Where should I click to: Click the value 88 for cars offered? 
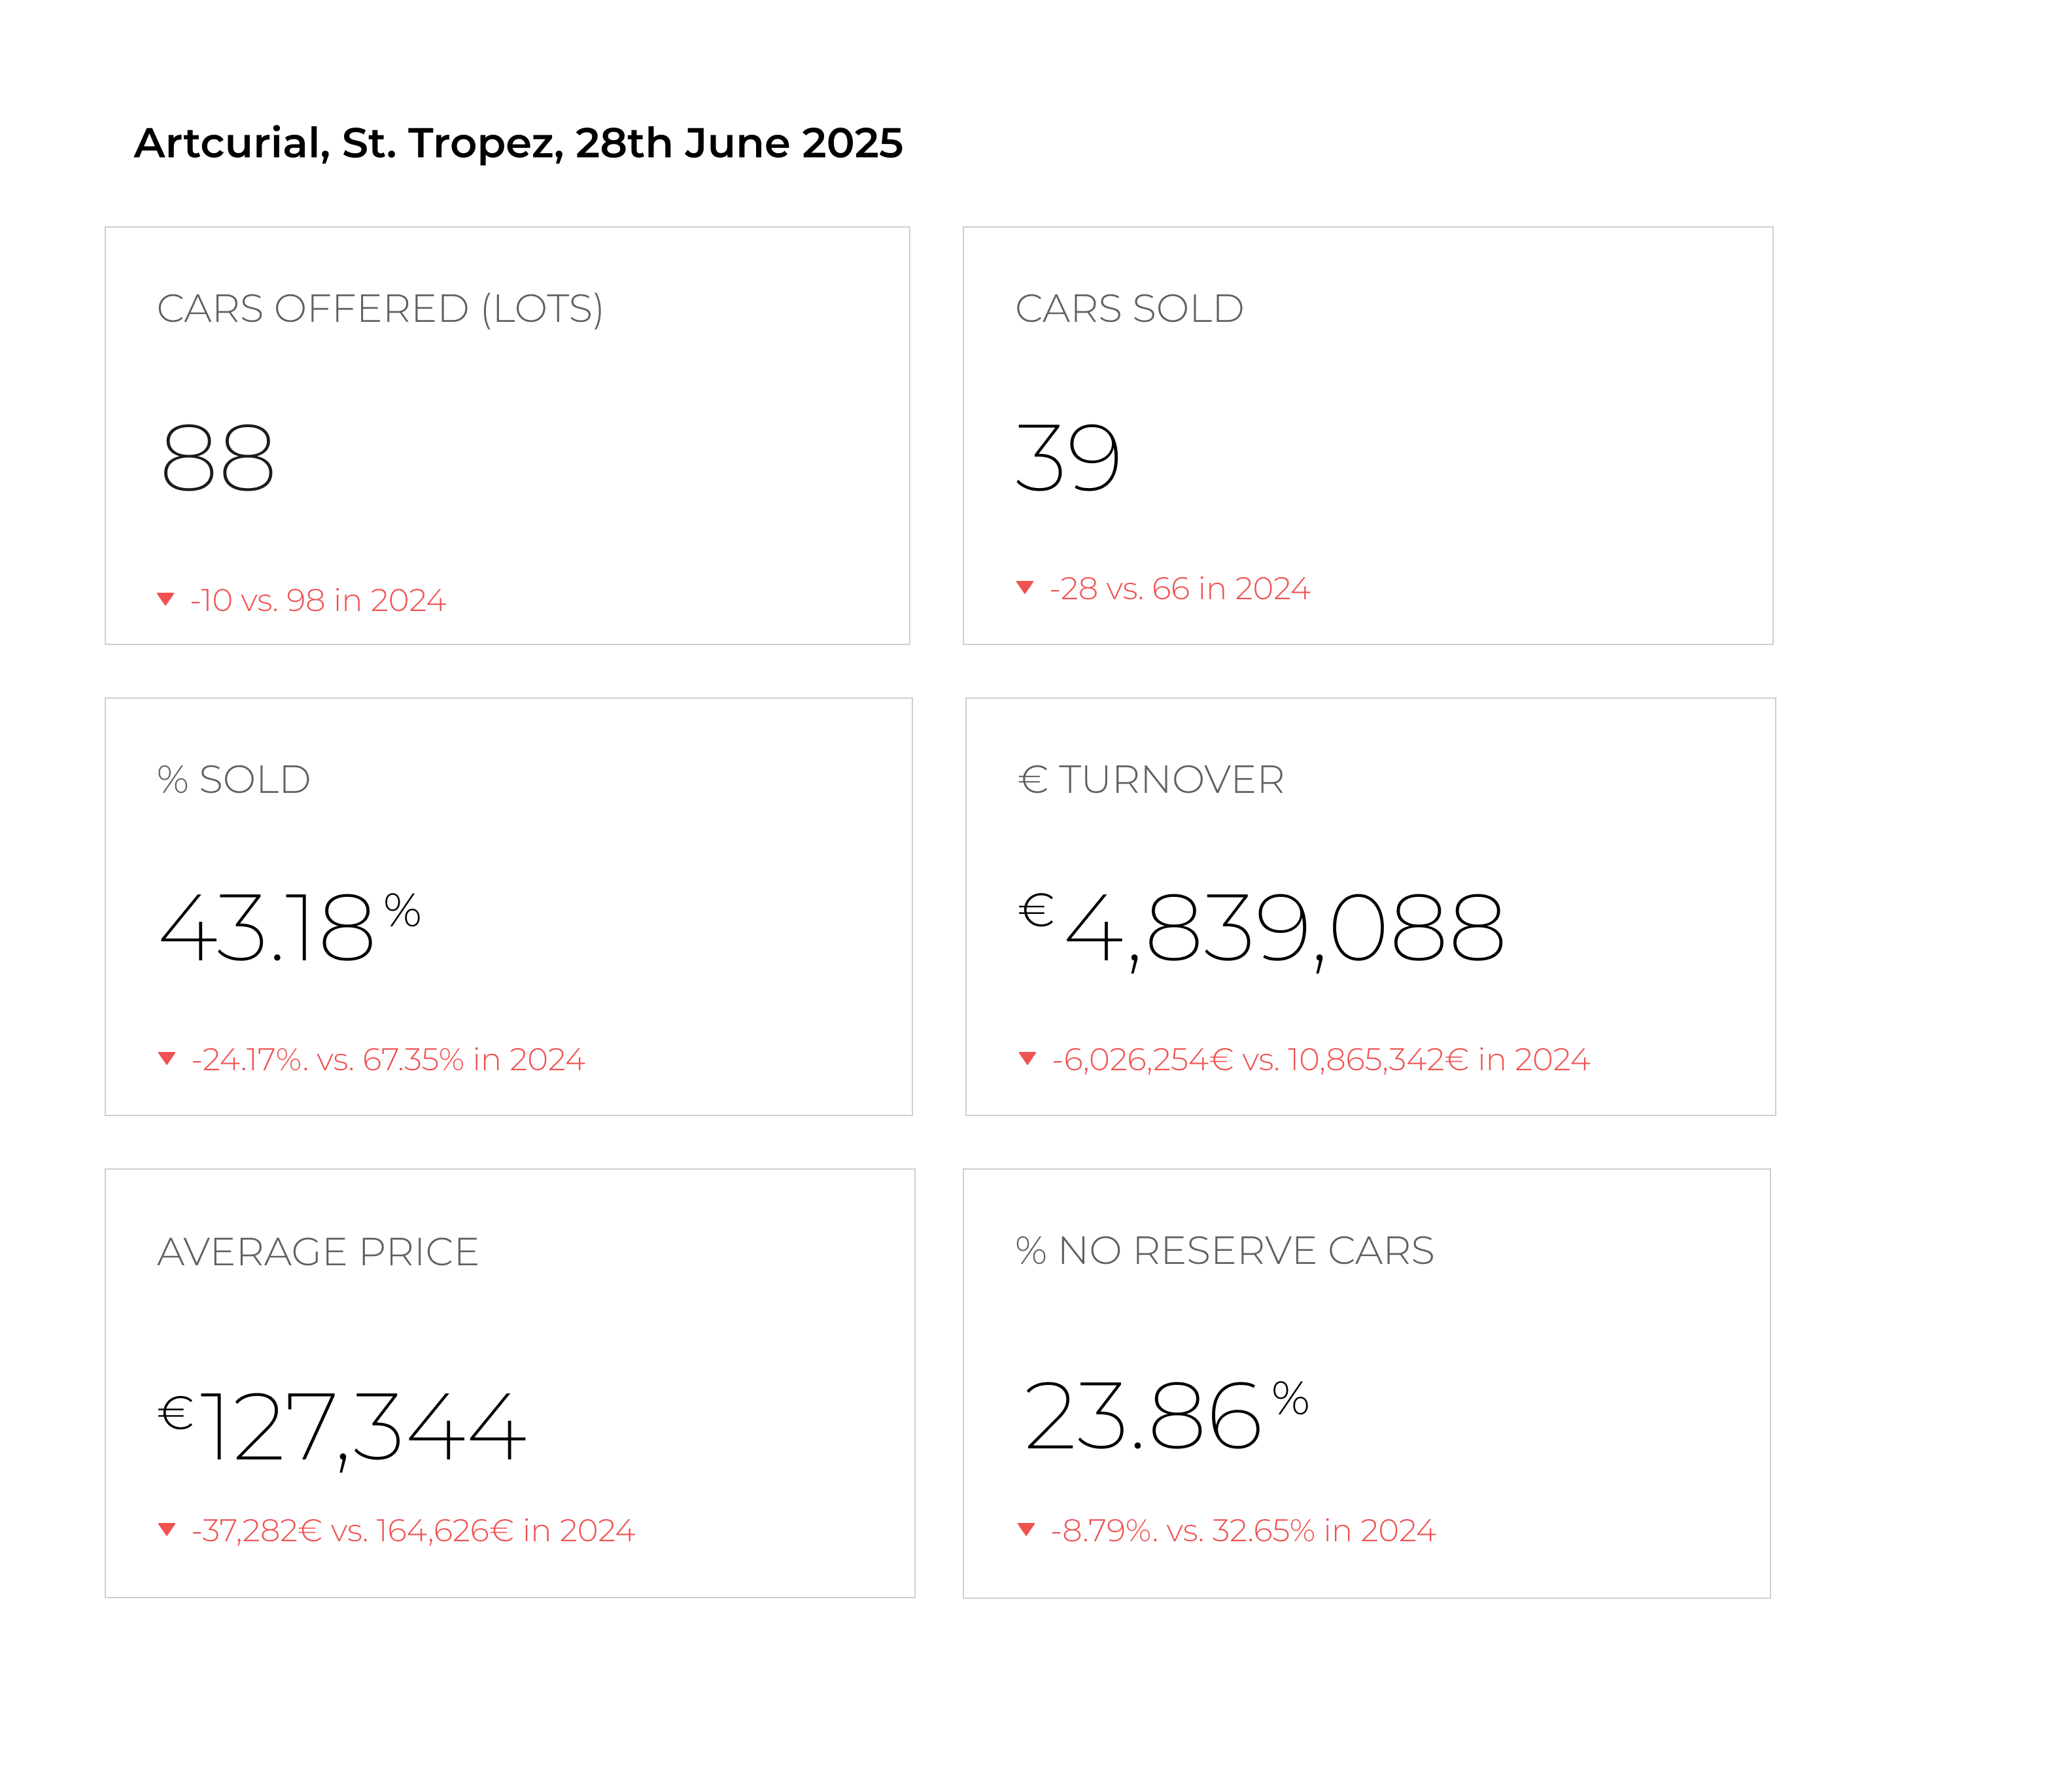[217, 457]
